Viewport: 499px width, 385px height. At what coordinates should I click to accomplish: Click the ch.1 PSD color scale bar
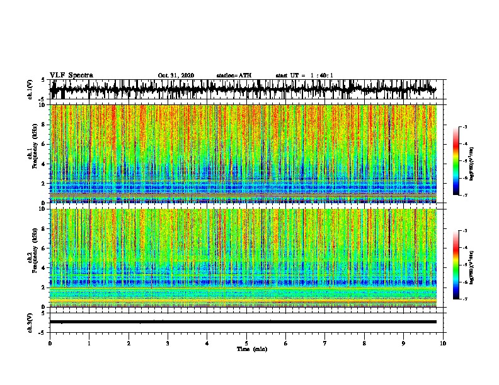(456, 161)
